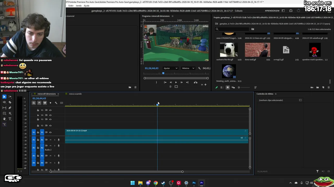Screen dimensions: 334x187
Task: Click the Program Monitor timecode 01;26;44;43
Action: [x=152, y=68]
